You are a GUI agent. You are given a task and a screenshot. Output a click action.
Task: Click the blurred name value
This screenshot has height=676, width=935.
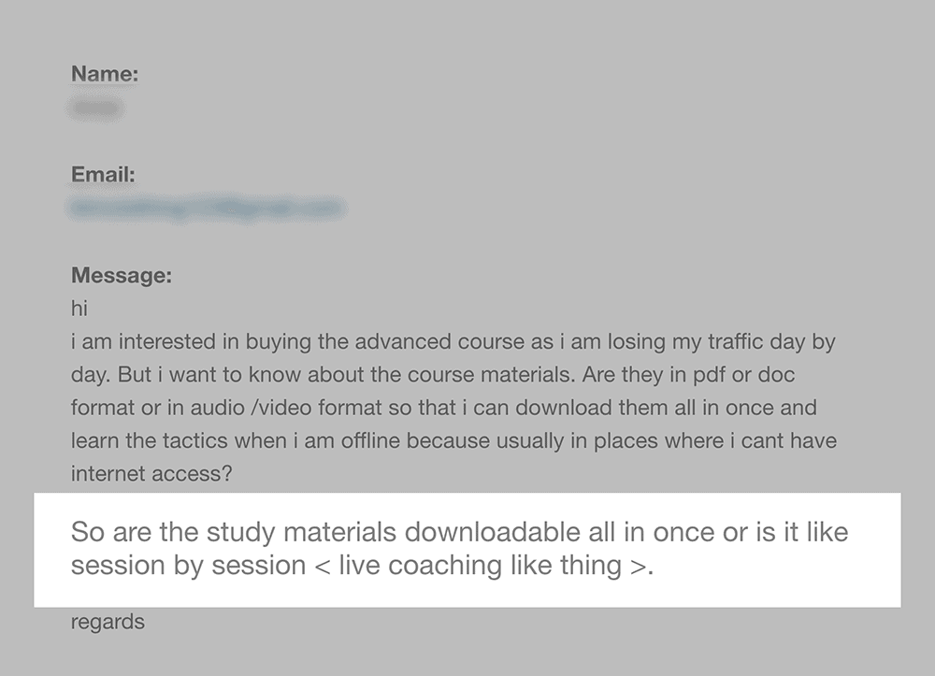coord(96,108)
